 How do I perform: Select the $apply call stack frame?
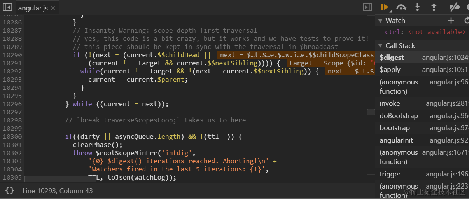[422, 70]
